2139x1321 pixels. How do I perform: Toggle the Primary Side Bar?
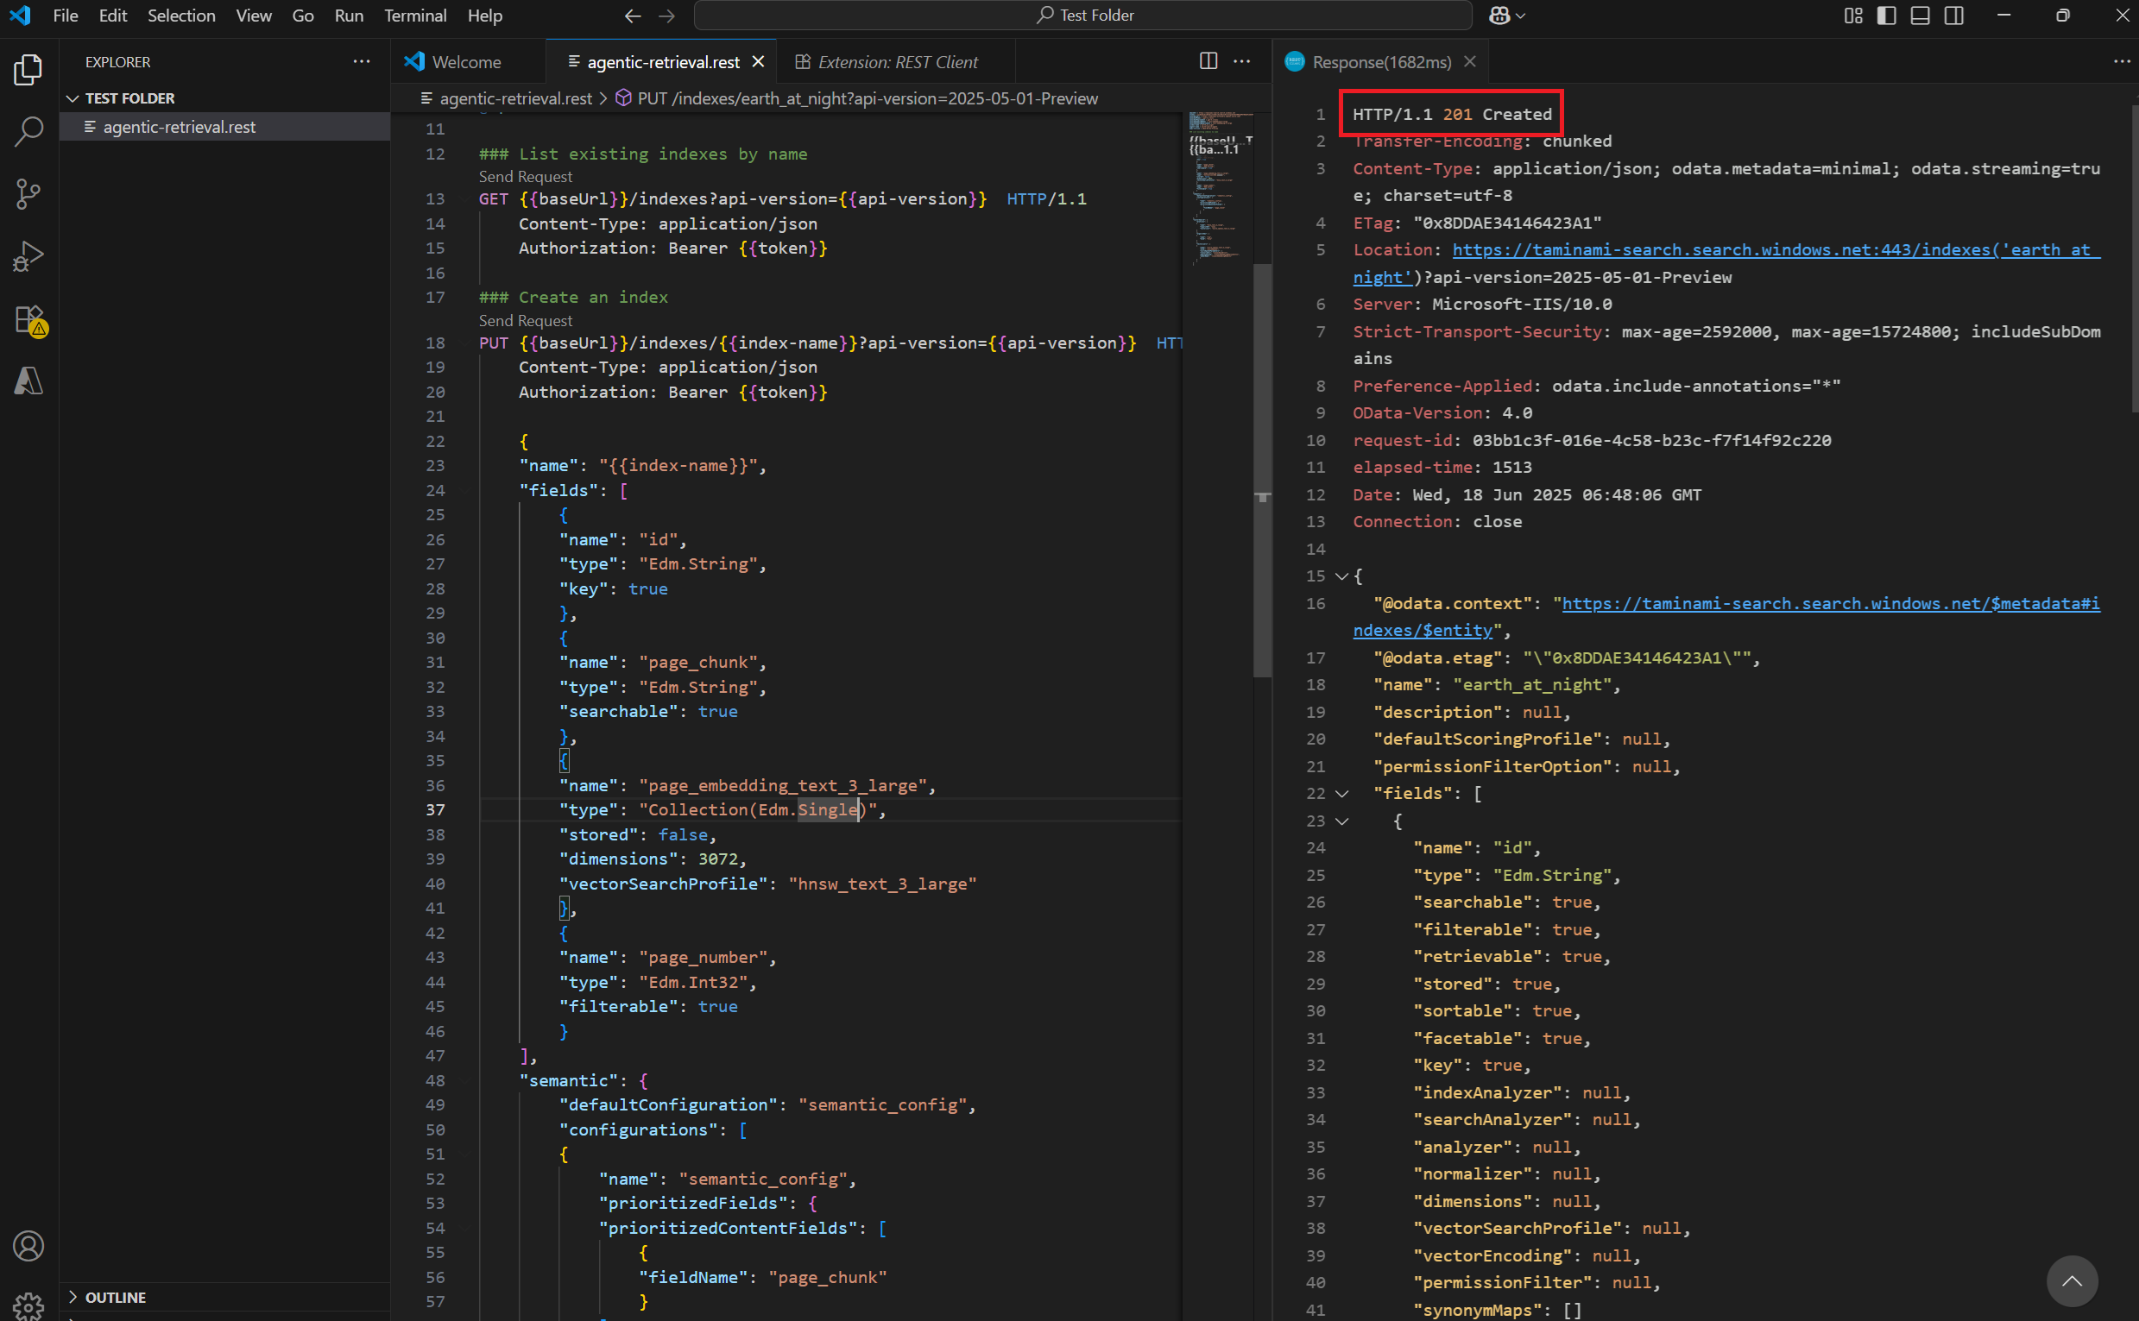[x=1886, y=16]
